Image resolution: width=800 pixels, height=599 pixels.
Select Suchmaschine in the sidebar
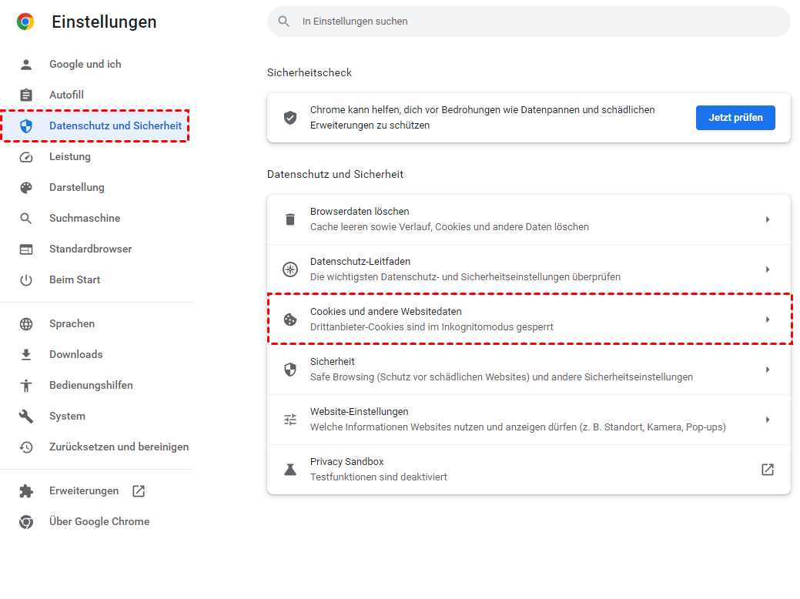click(85, 219)
